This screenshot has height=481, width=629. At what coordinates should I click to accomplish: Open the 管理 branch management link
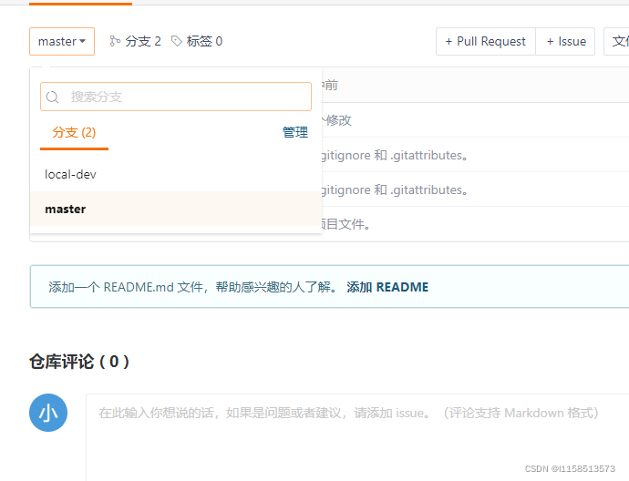[x=295, y=133]
